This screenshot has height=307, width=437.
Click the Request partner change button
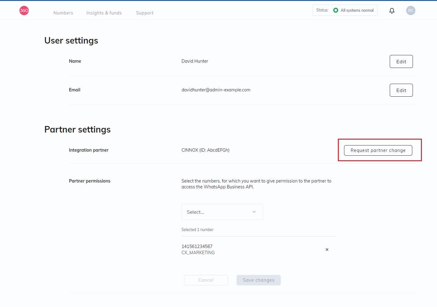pyautogui.click(x=378, y=150)
